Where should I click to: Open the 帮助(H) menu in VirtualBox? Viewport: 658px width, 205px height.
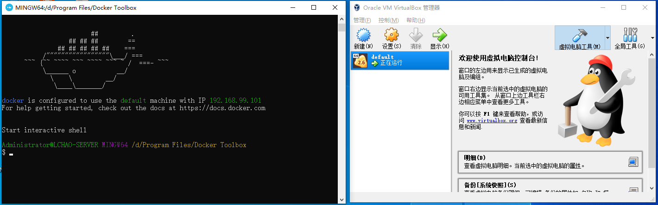point(415,20)
